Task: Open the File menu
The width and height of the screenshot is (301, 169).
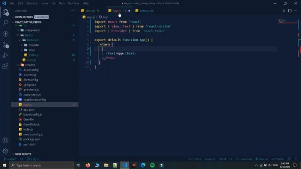Action: tap(12, 3)
